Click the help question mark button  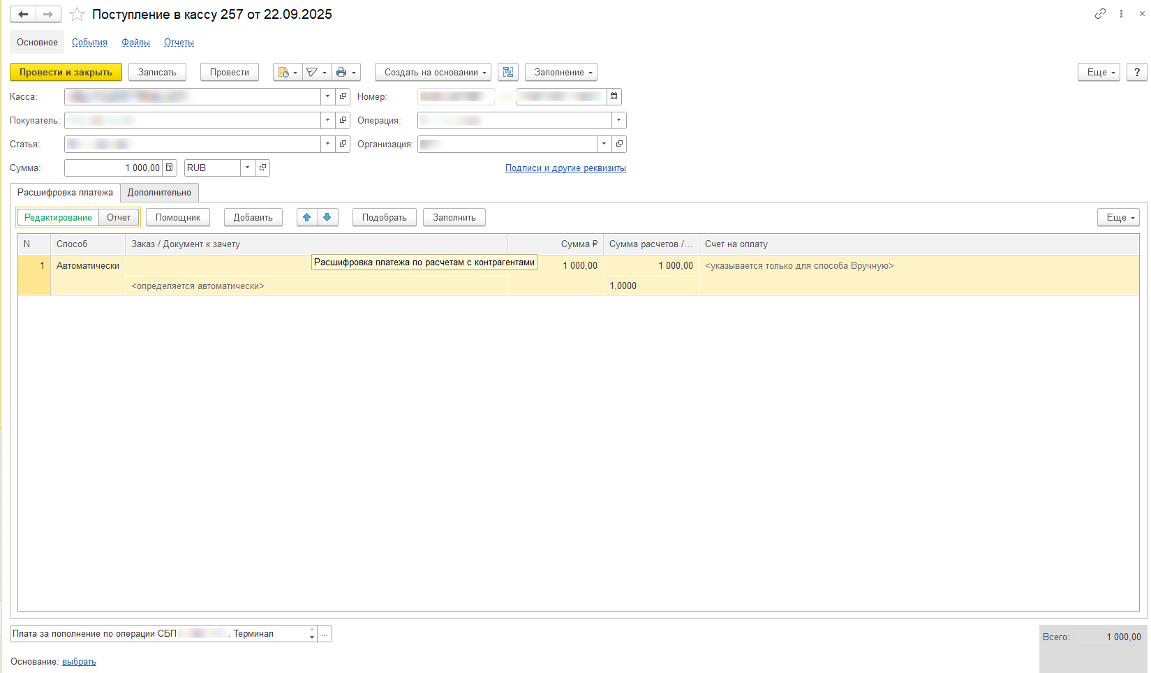(1137, 73)
